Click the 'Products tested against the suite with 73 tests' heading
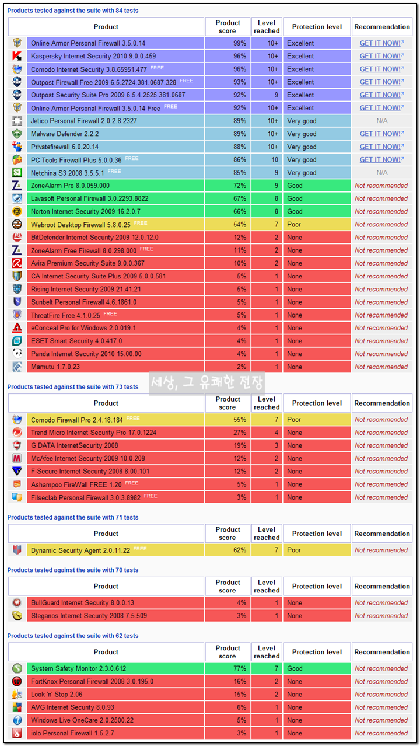This screenshot has width=420, height=746. coord(73,387)
